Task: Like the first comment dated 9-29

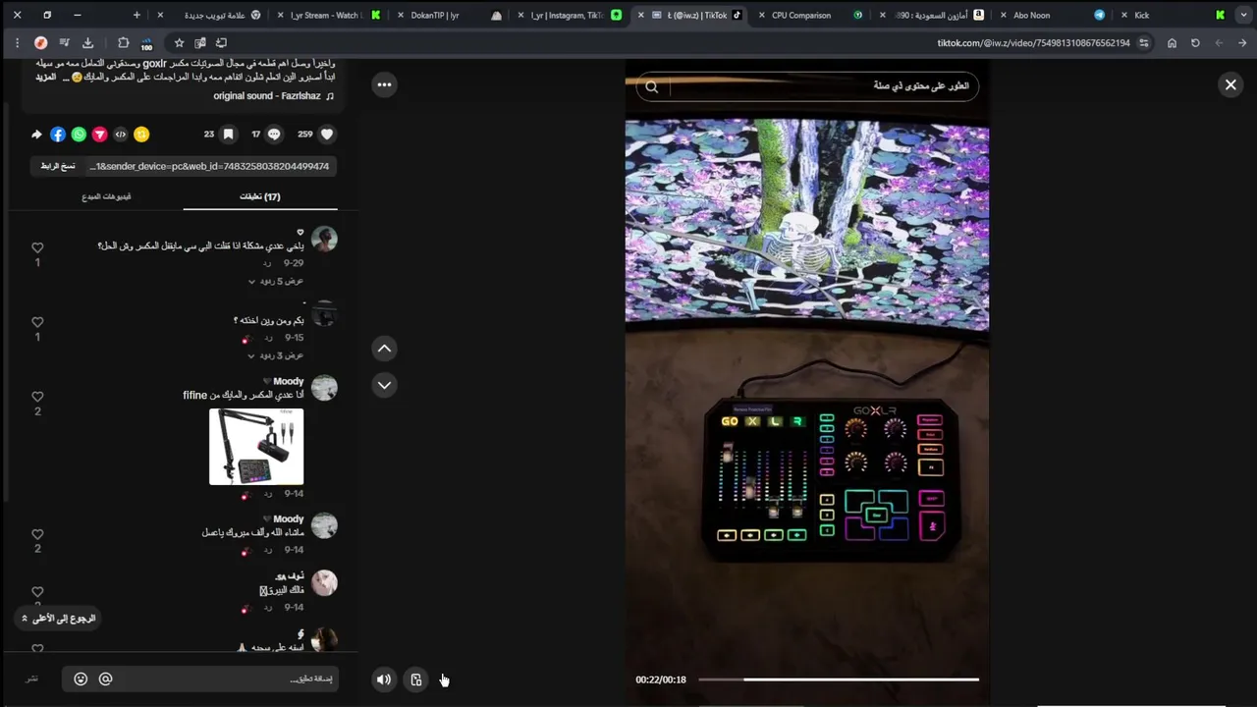Action: 37,248
